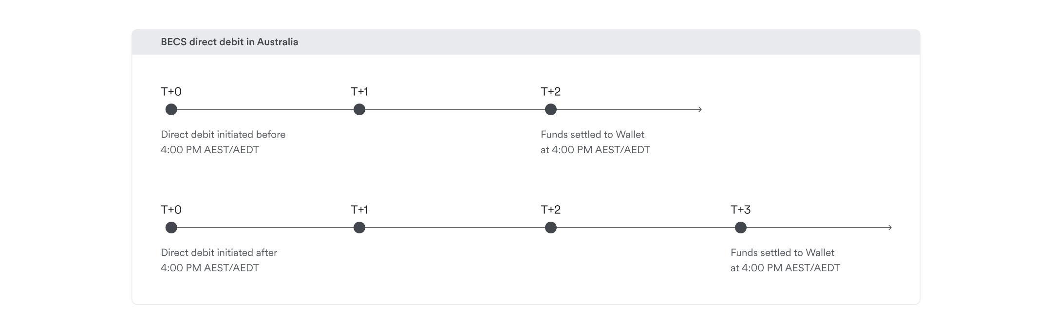Click the T+3 label text
The image size is (1052, 334).
pyautogui.click(x=740, y=210)
